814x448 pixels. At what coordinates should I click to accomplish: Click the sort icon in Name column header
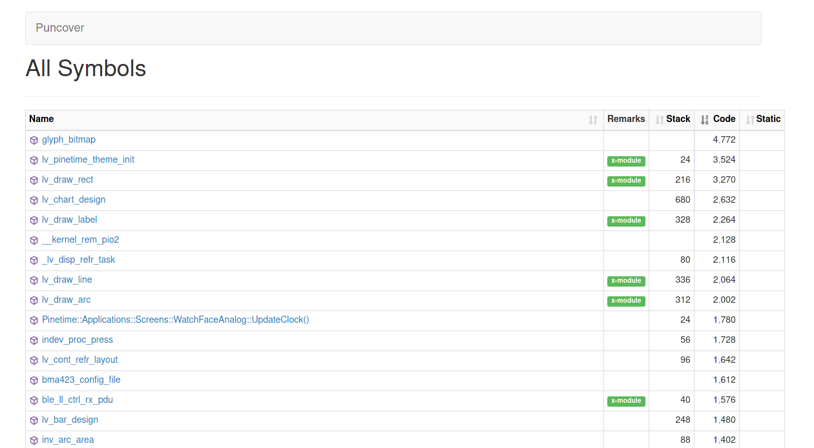[x=593, y=119]
